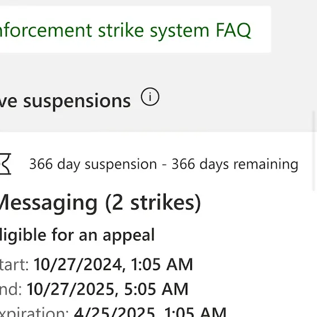Click the "366 days remaining" text
The image size is (317, 317).
pos(235,164)
